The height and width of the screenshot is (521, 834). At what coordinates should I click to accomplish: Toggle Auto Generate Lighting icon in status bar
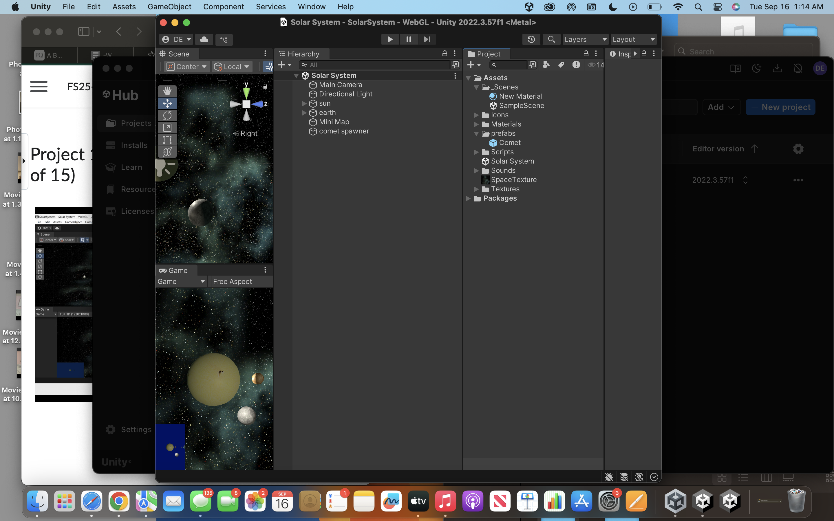639,477
